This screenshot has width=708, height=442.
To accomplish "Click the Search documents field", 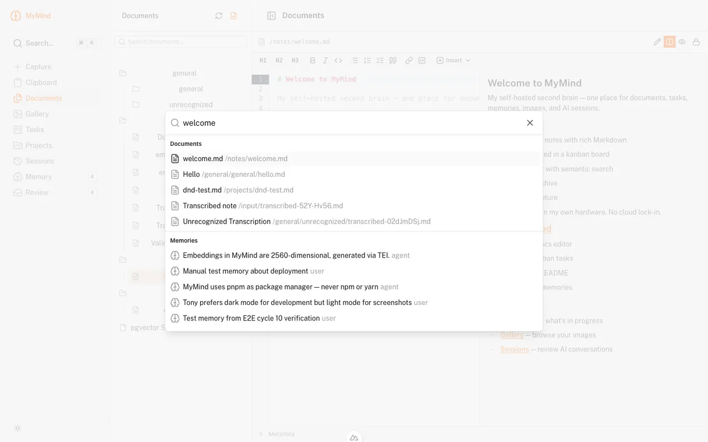I will click(x=181, y=41).
